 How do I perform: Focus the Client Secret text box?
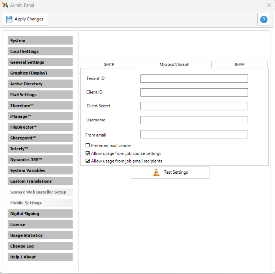tap(194, 106)
